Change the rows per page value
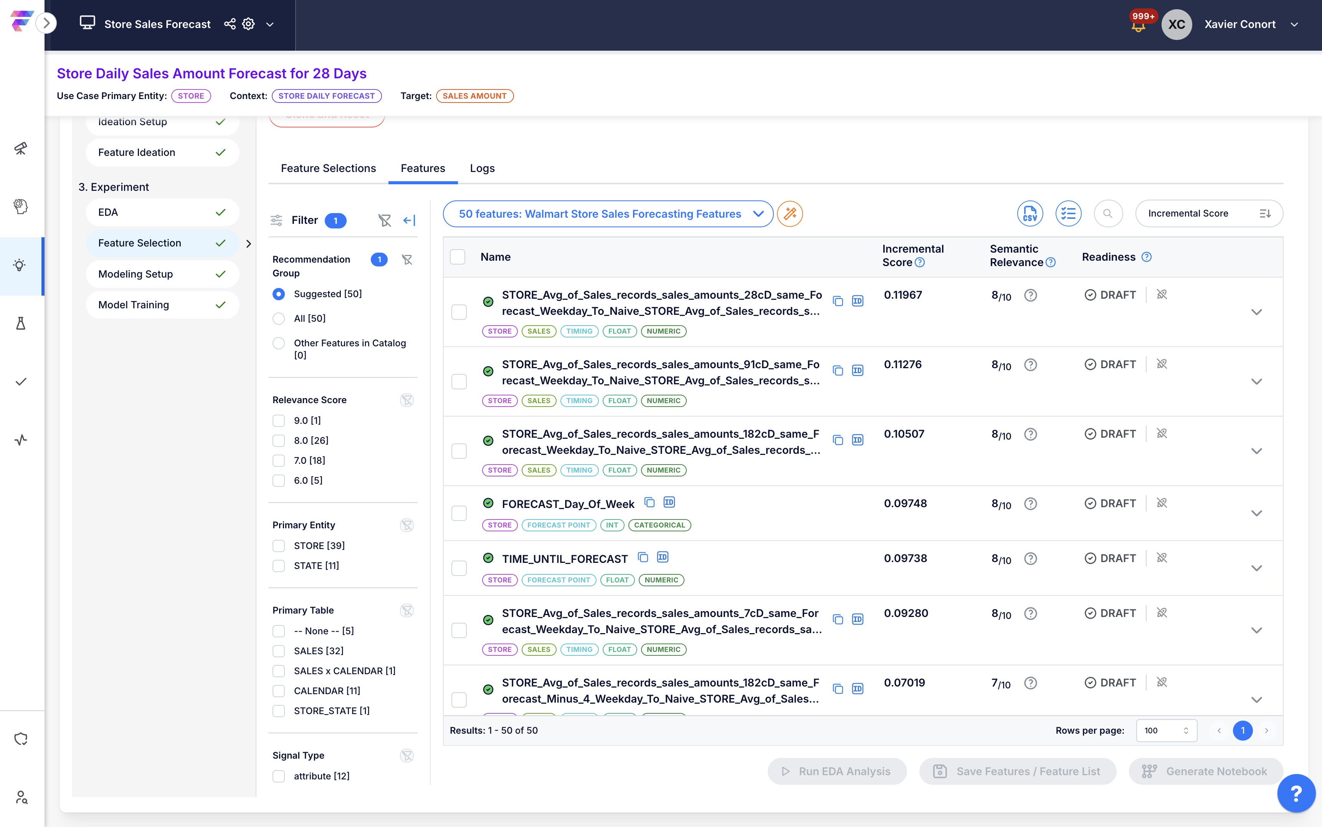This screenshot has width=1322, height=827. click(x=1166, y=730)
